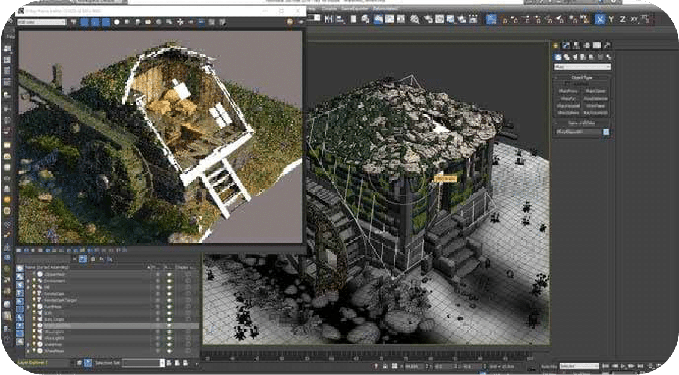The width and height of the screenshot is (679, 375).
Task: Click the object name field in Name and Color
Action: pyautogui.click(x=579, y=132)
